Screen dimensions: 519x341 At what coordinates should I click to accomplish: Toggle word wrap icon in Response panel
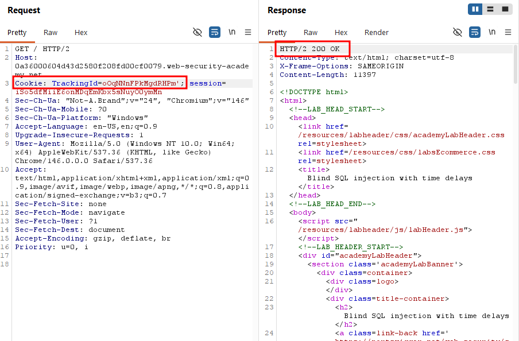pyautogui.click(x=475, y=32)
